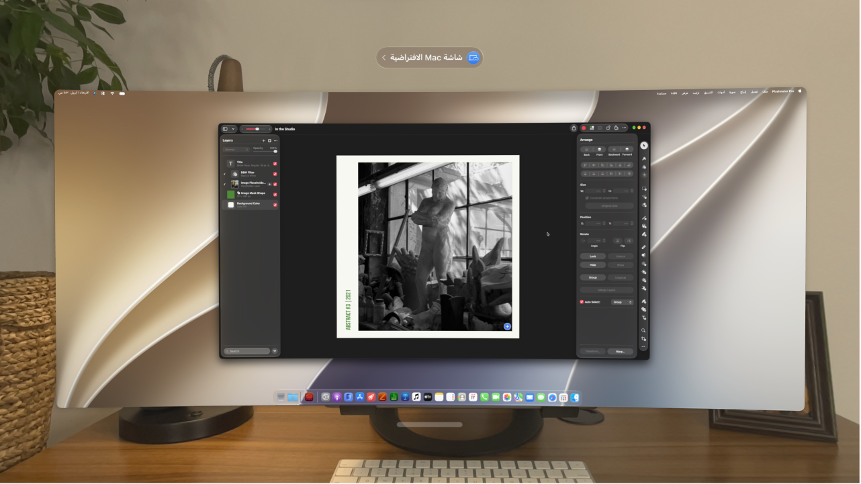Image resolution: width=861 pixels, height=484 pixels.
Task: Expand the B&W Filter layer arrow
Action: (x=224, y=174)
